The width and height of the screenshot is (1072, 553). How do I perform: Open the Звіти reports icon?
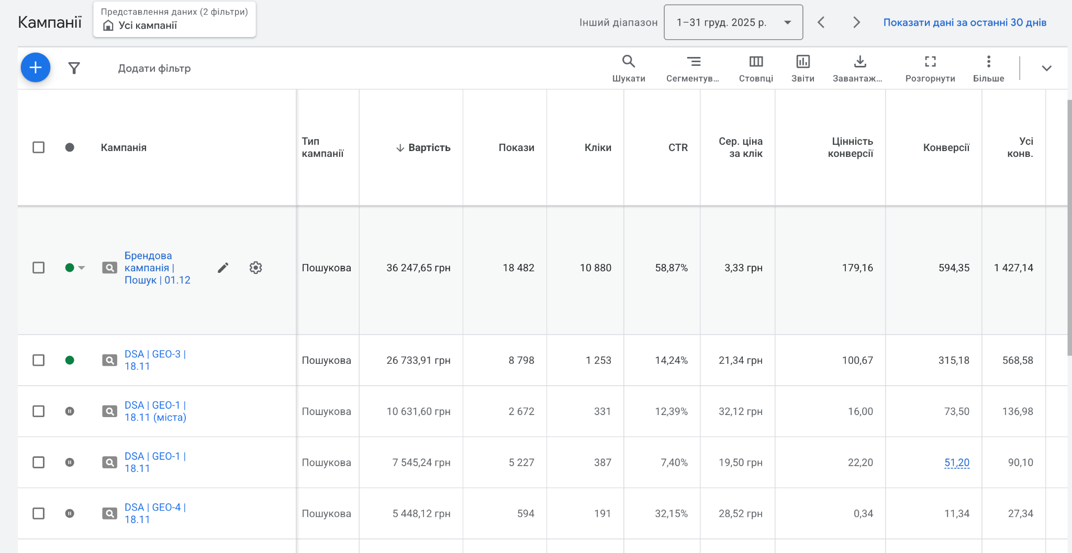pyautogui.click(x=802, y=68)
